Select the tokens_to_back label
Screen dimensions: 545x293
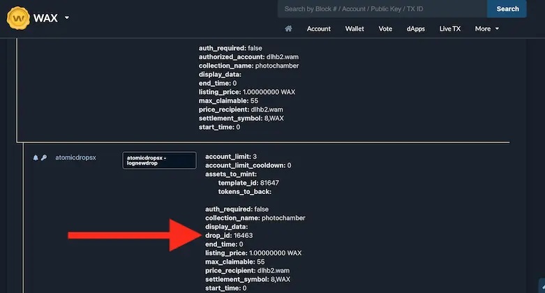tap(245, 192)
